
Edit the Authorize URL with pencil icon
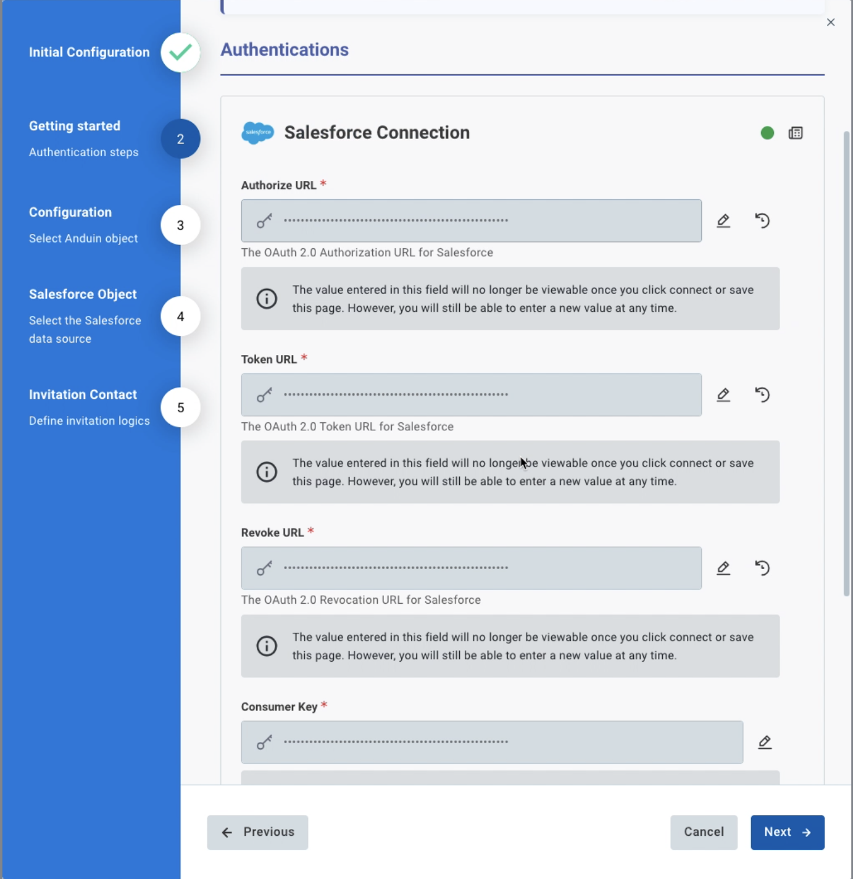pyautogui.click(x=723, y=220)
